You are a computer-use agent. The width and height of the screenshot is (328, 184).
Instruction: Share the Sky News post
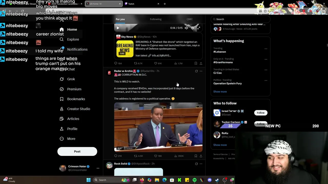[x=201, y=63]
